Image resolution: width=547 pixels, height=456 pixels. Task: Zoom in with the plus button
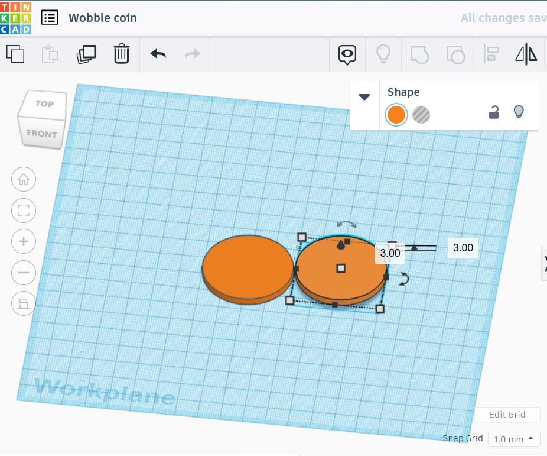pos(24,241)
